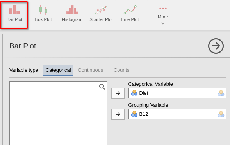
Task: Switch to the Continuous variable type
Action: 91,70
